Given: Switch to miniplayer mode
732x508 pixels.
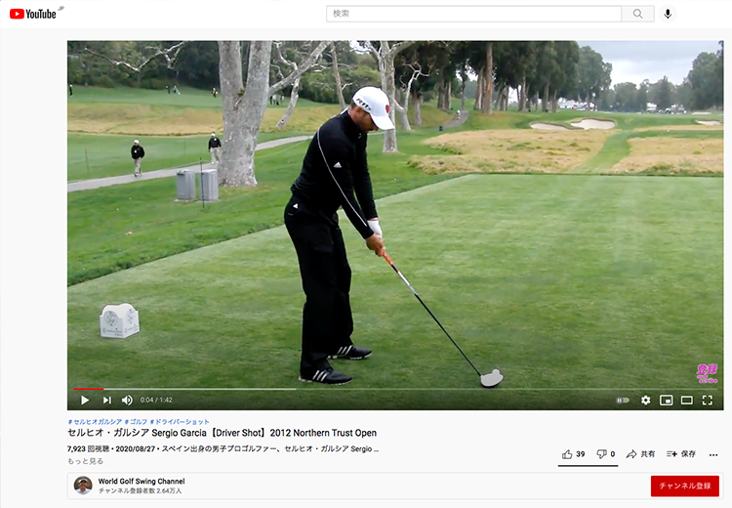Looking at the screenshot, I should (x=666, y=400).
